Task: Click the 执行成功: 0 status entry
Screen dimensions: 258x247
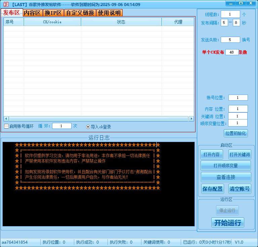Action: [x=87, y=242]
